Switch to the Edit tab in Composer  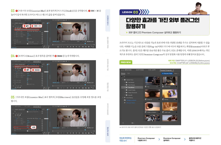coord(128,73)
